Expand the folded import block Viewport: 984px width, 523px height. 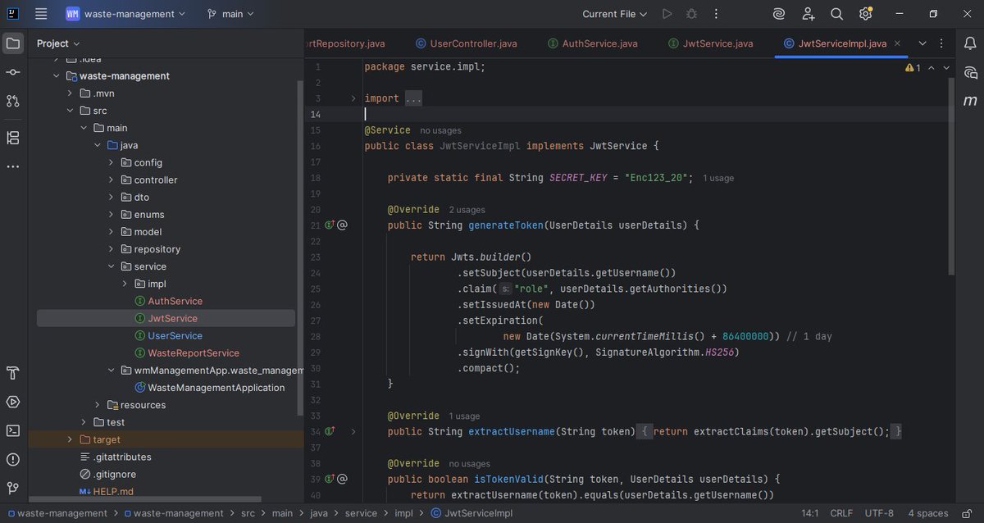[x=353, y=98]
